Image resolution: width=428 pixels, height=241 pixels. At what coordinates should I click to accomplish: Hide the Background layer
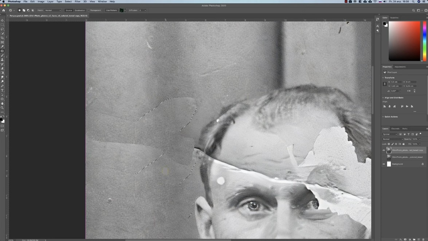[384, 164]
